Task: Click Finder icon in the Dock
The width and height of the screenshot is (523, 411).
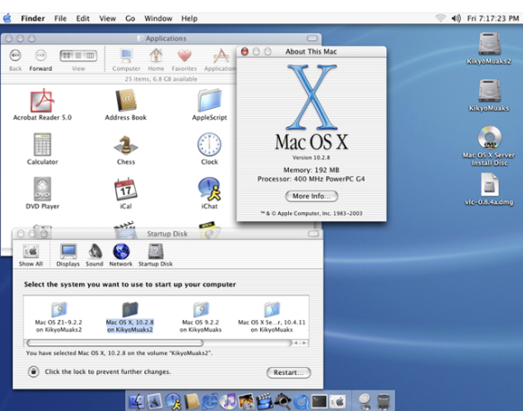Action: click(x=136, y=401)
